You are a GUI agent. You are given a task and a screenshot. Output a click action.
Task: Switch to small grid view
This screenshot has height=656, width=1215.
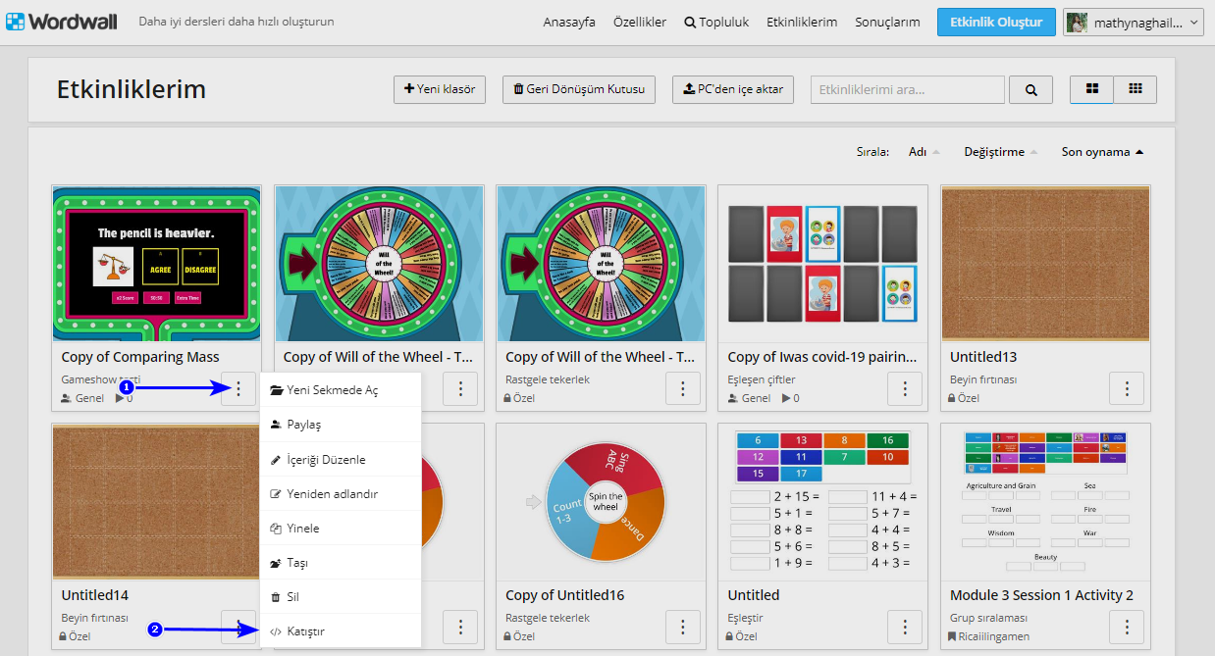[x=1135, y=89]
